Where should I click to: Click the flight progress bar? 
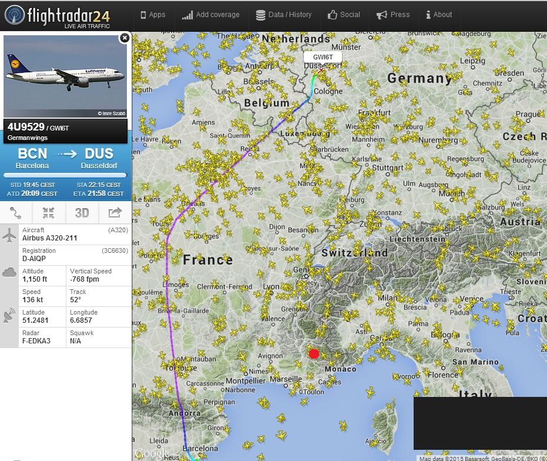(x=65, y=175)
